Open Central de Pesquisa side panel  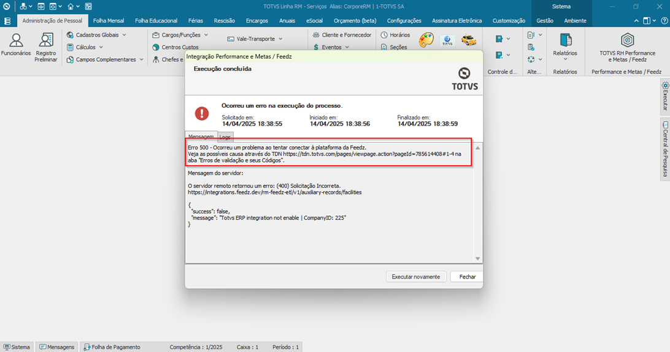coord(665,149)
